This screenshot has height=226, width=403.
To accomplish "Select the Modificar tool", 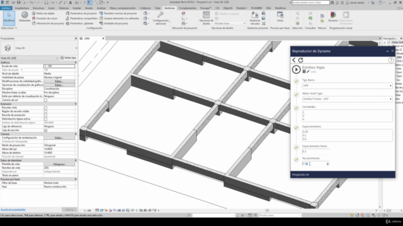I will pyautogui.click(x=9, y=18).
